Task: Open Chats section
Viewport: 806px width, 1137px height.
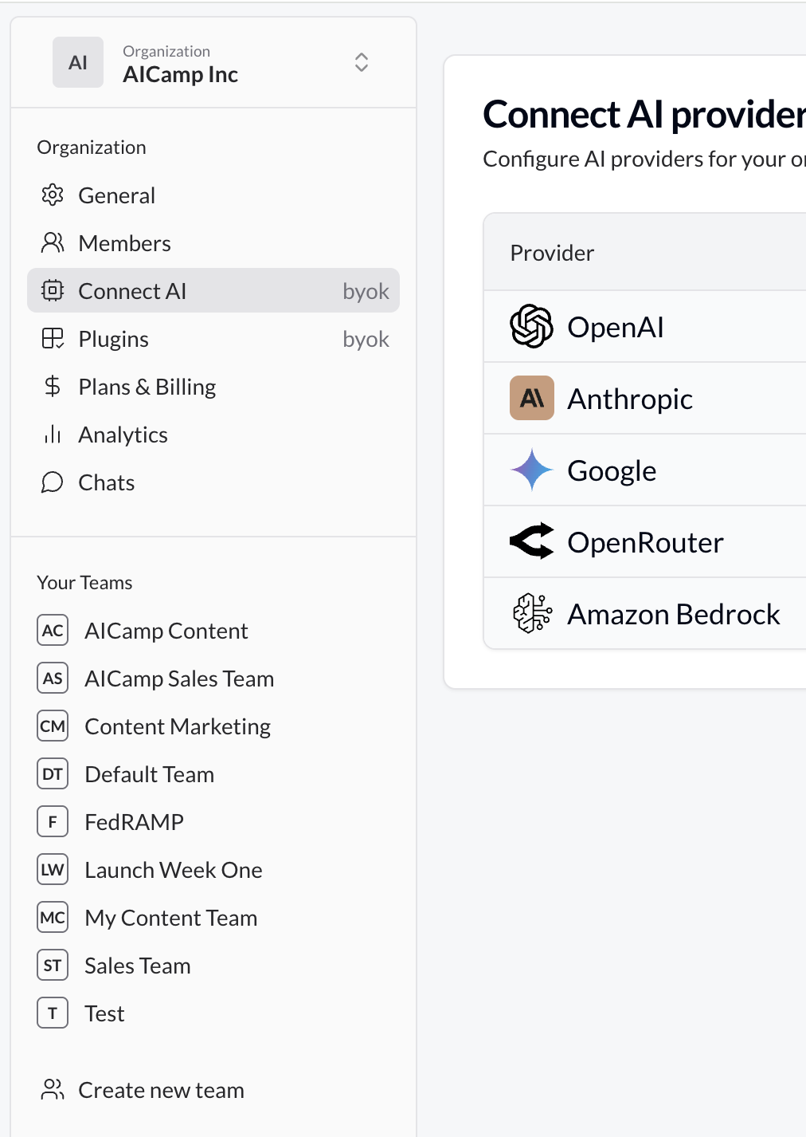Action: click(213, 482)
